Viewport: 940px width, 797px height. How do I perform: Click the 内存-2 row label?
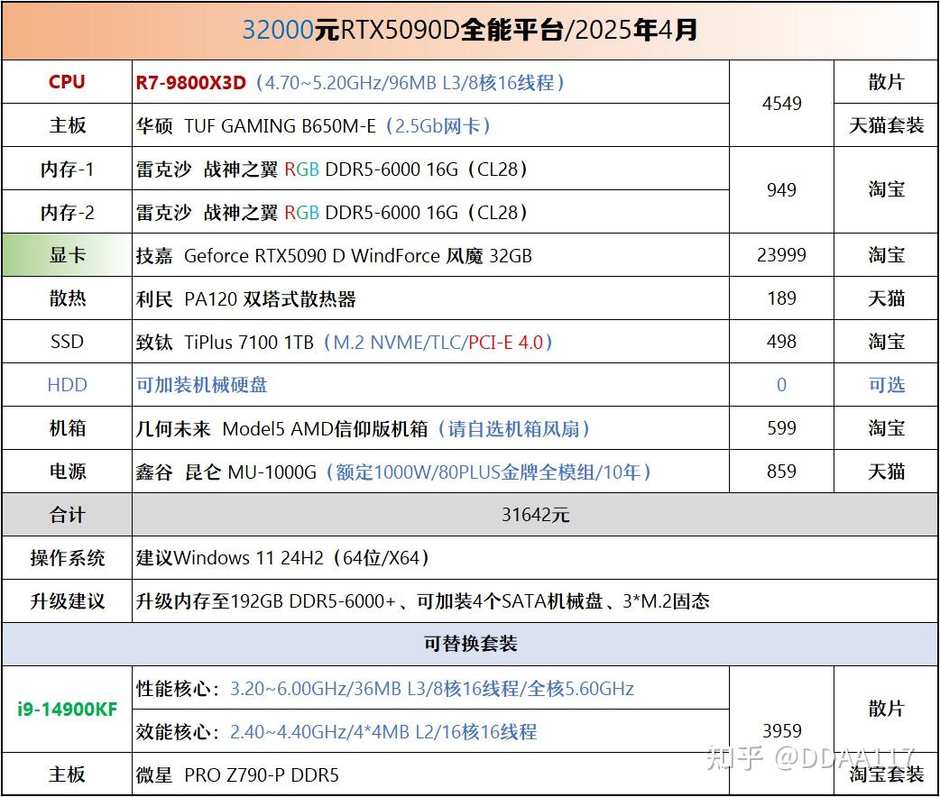click(x=67, y=212)
